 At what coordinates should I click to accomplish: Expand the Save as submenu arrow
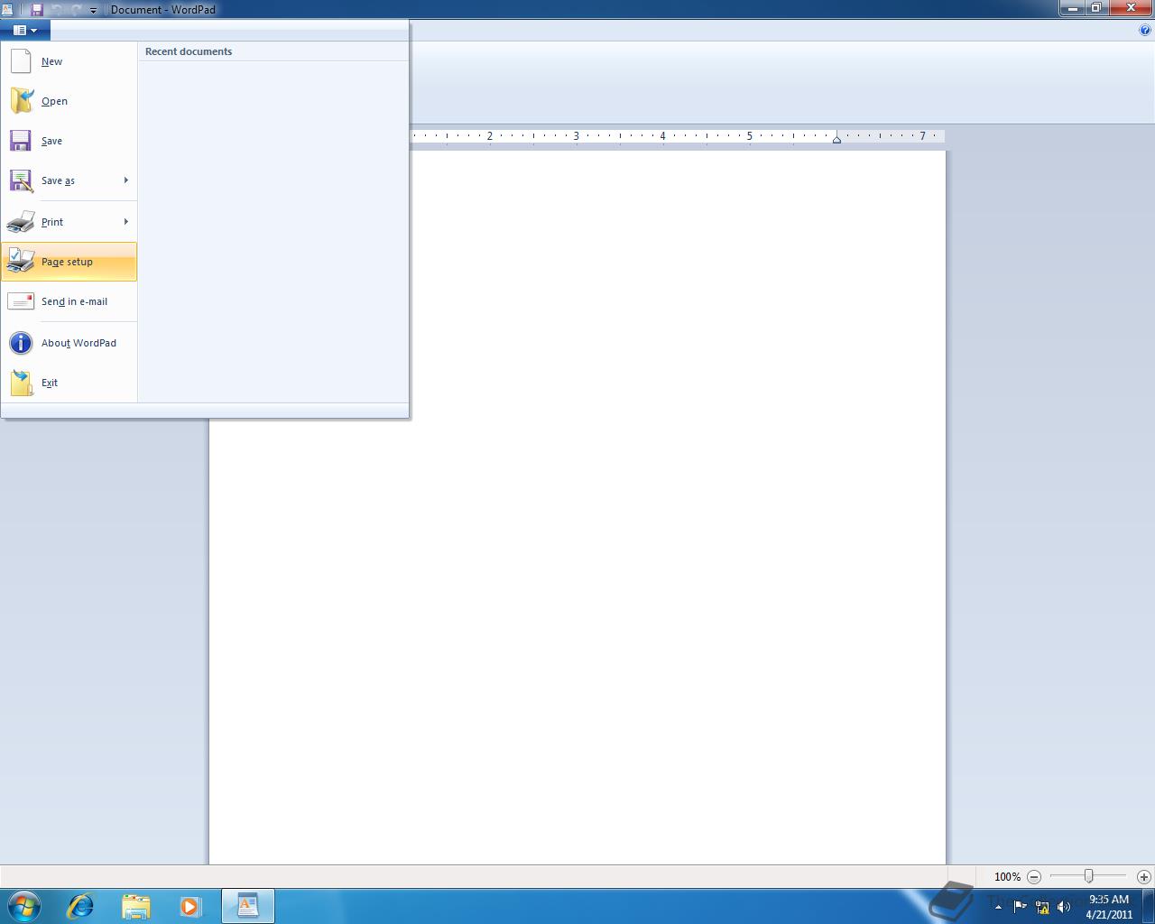(x=125, y=180)
